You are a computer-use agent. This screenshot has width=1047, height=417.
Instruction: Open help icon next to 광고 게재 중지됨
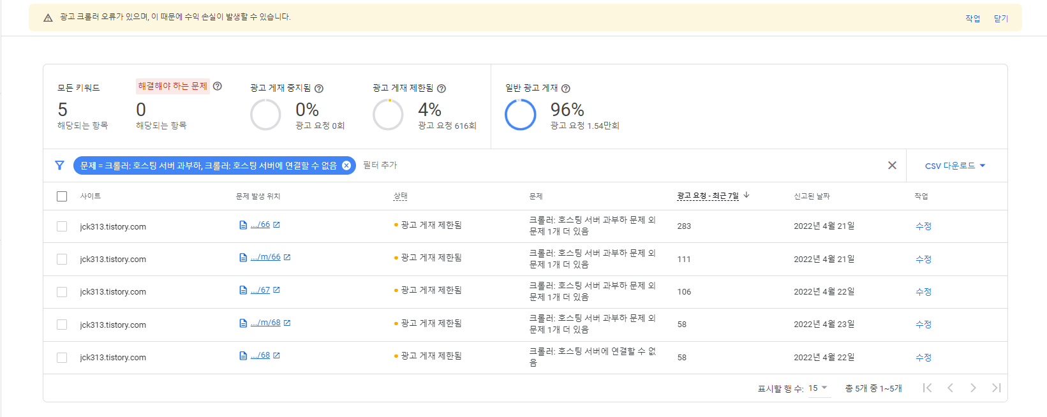click(319, 89)
